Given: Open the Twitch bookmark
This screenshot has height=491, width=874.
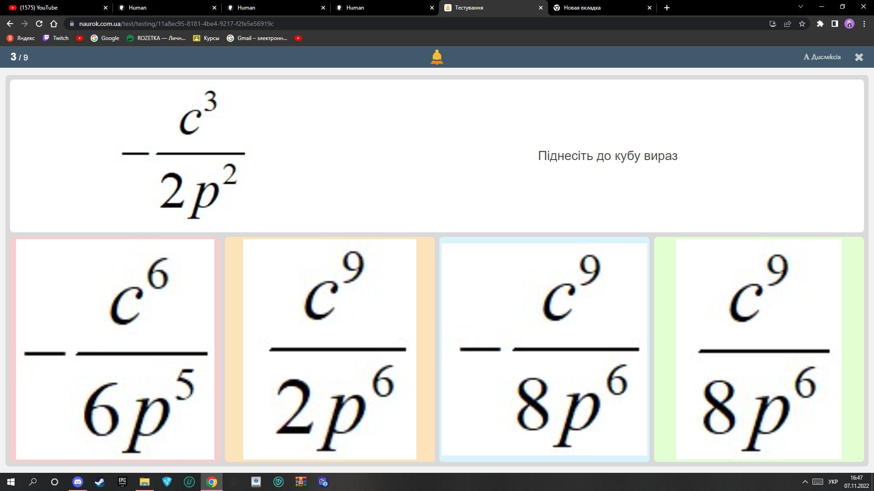Looking at the screenshot, I should tap(56, 38).
